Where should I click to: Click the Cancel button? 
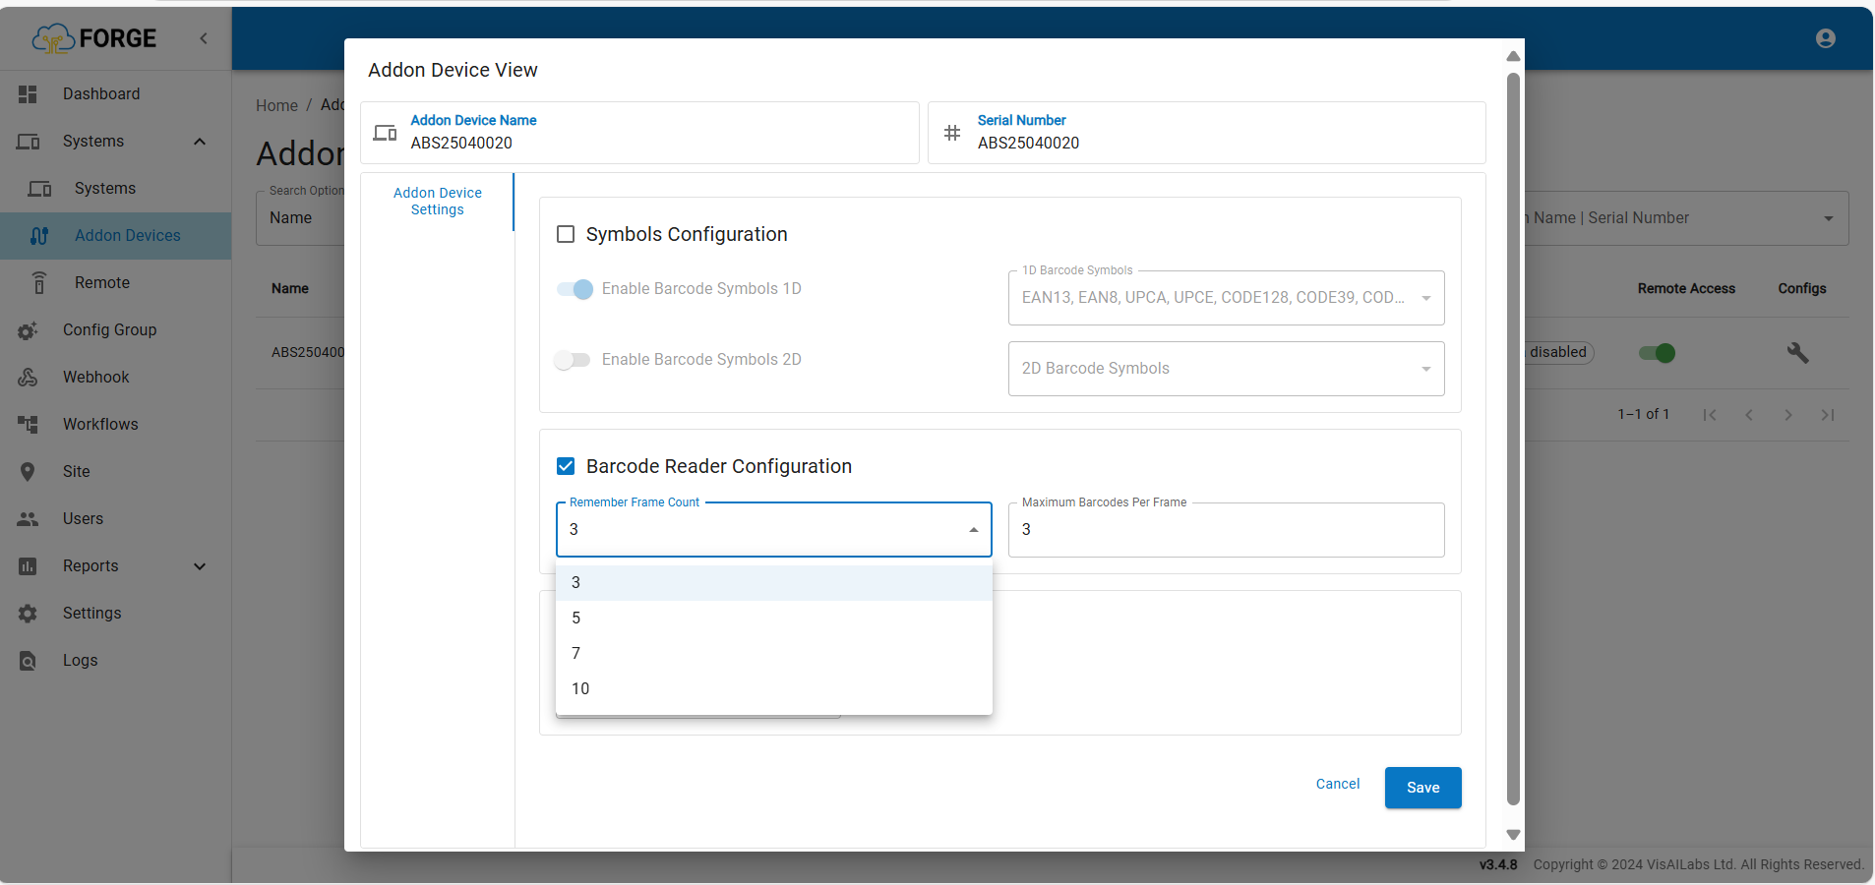1338,784
